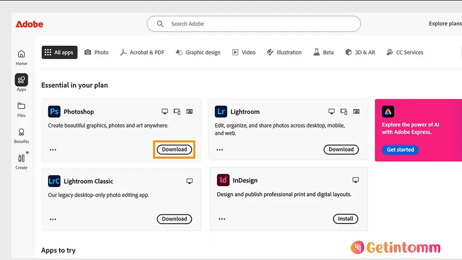Select the All apps tab

pos(60,52)
